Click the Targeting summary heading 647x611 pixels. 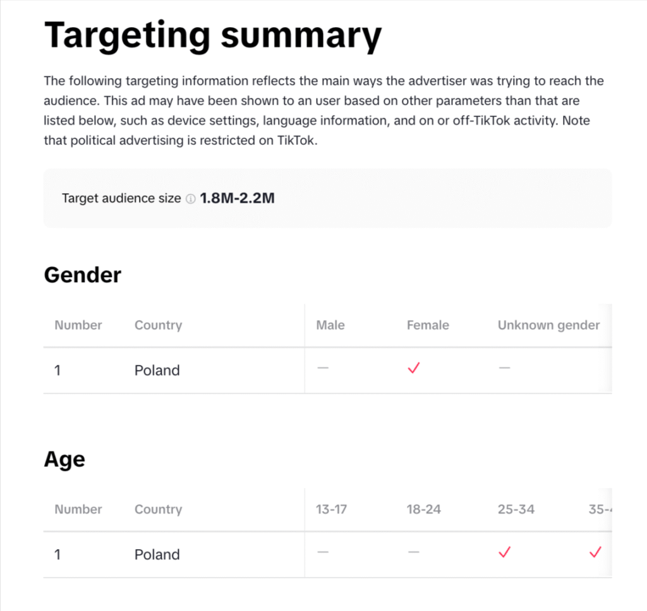pos(213,35)
